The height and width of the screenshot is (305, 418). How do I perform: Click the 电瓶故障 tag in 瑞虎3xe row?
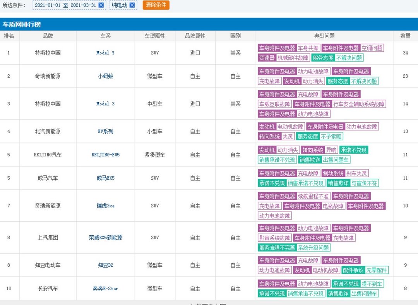click(x=334, y=206)
